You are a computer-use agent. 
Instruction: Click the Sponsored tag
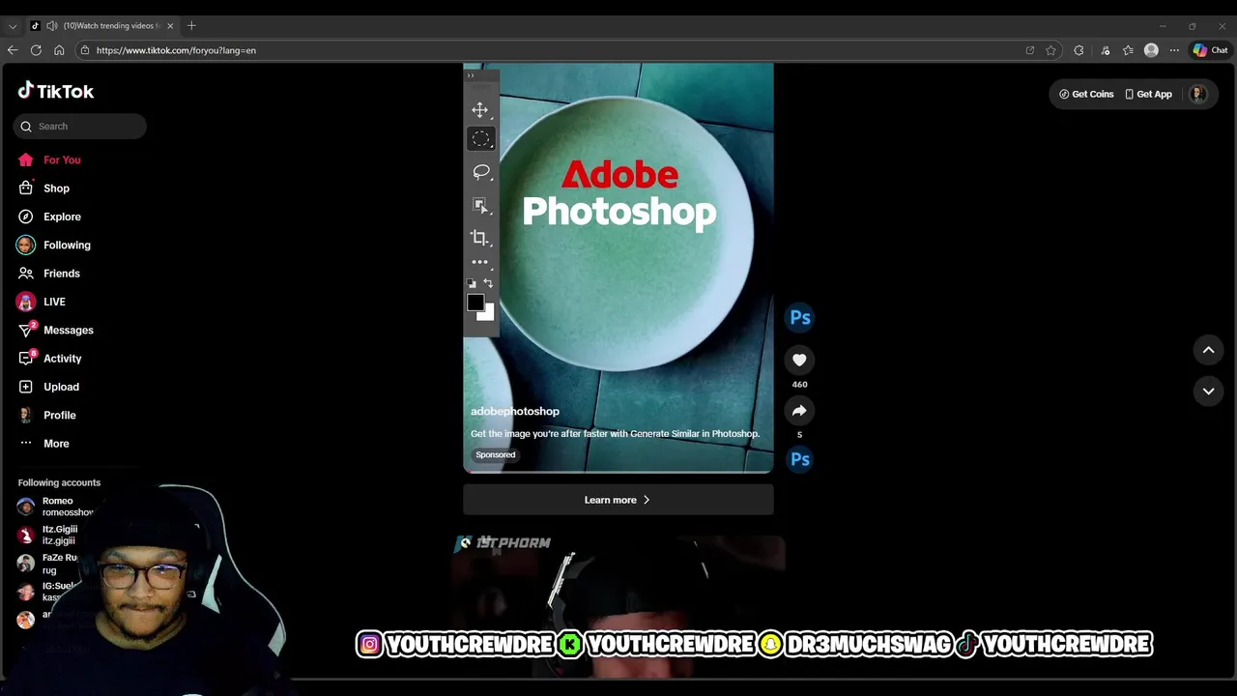(x=496, y=454)
